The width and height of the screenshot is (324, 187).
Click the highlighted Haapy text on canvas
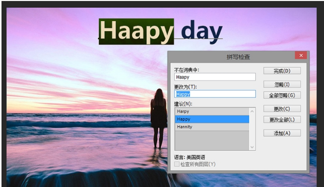(x=136, y=32)
